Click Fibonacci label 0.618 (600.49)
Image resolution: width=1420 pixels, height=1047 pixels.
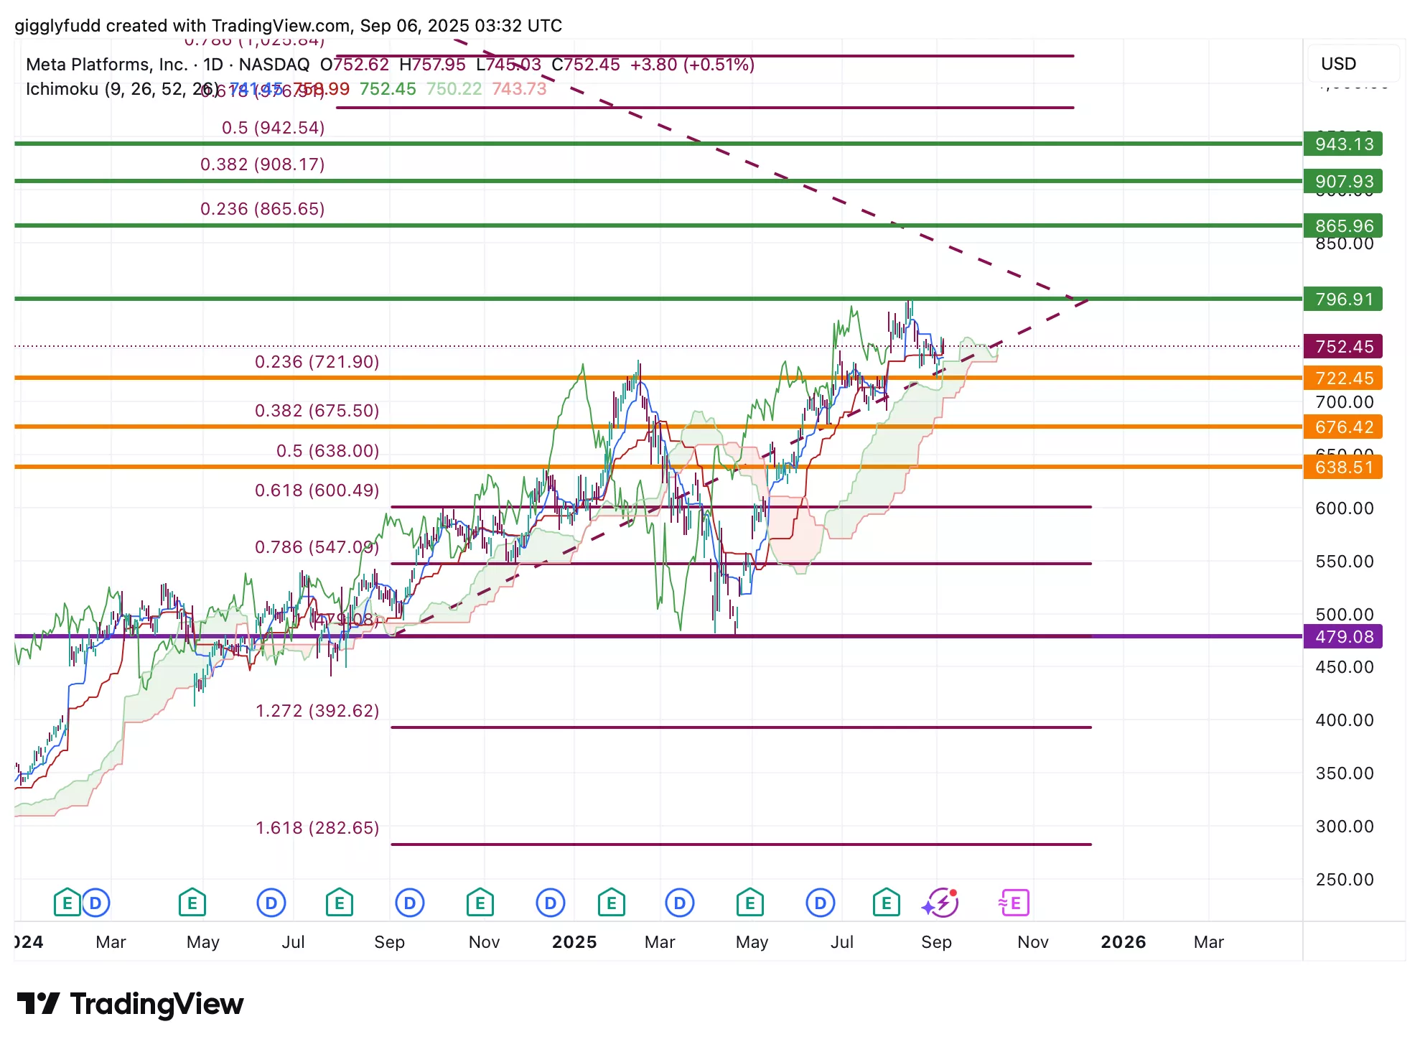tap(317, 490)
